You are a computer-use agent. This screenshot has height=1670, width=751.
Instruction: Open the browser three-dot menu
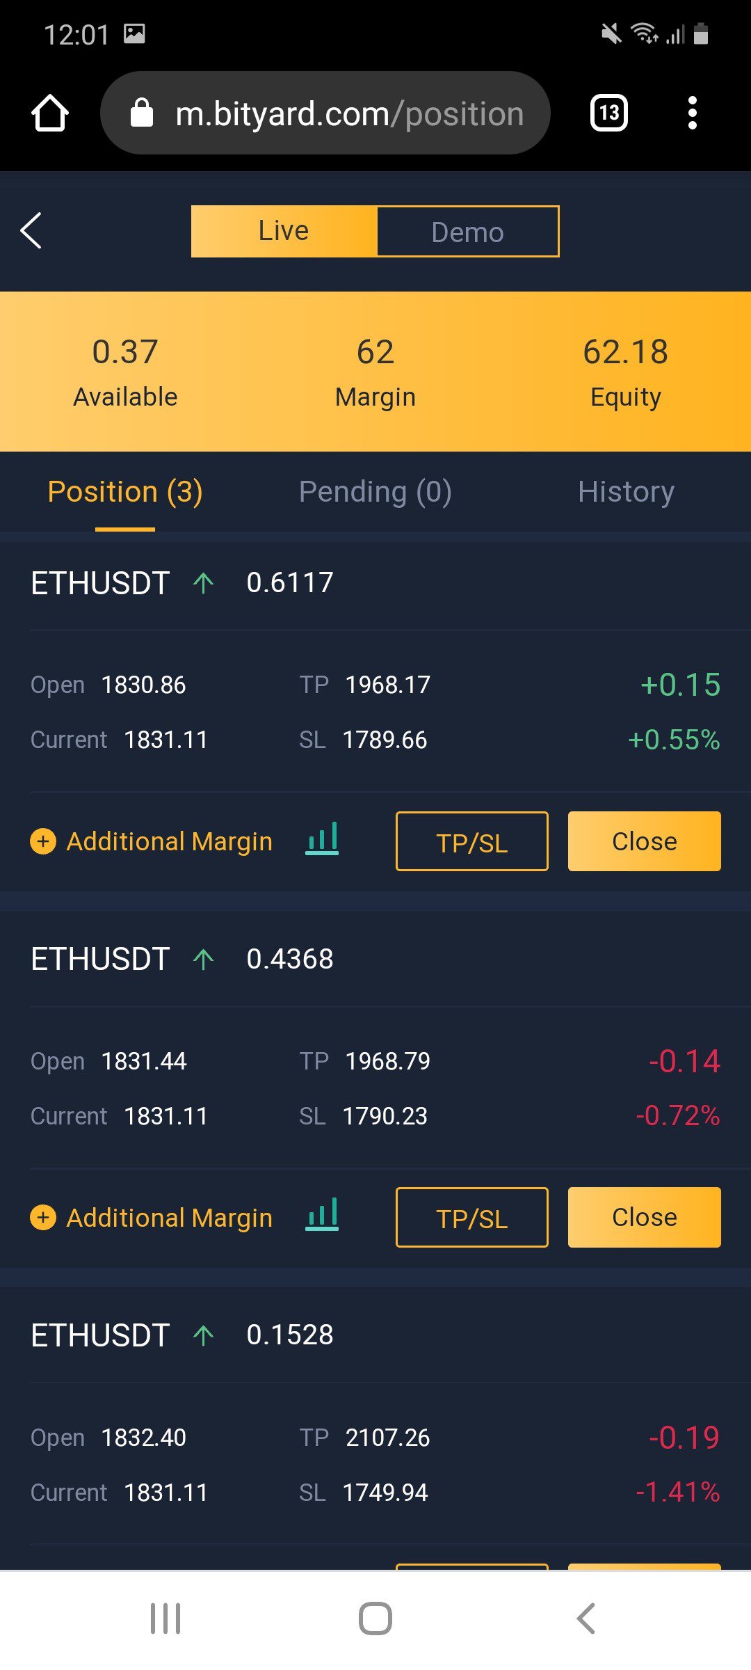tap(692, 113)
